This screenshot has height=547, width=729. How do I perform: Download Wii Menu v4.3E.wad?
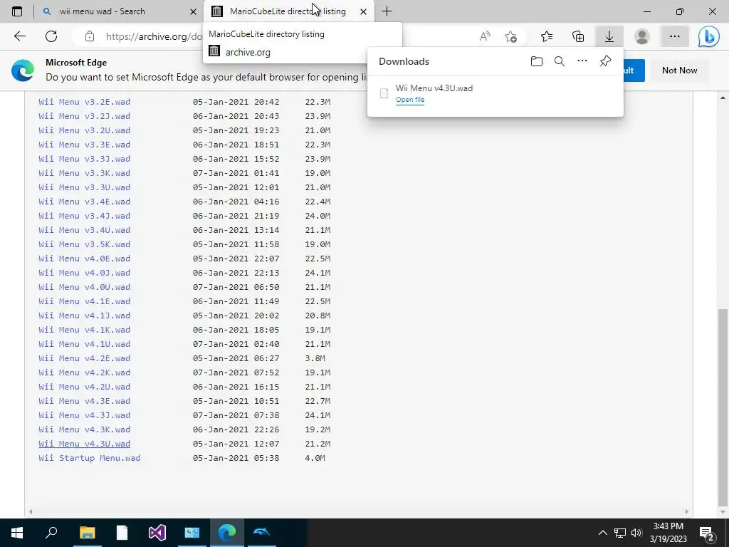(x=85, y=402)
